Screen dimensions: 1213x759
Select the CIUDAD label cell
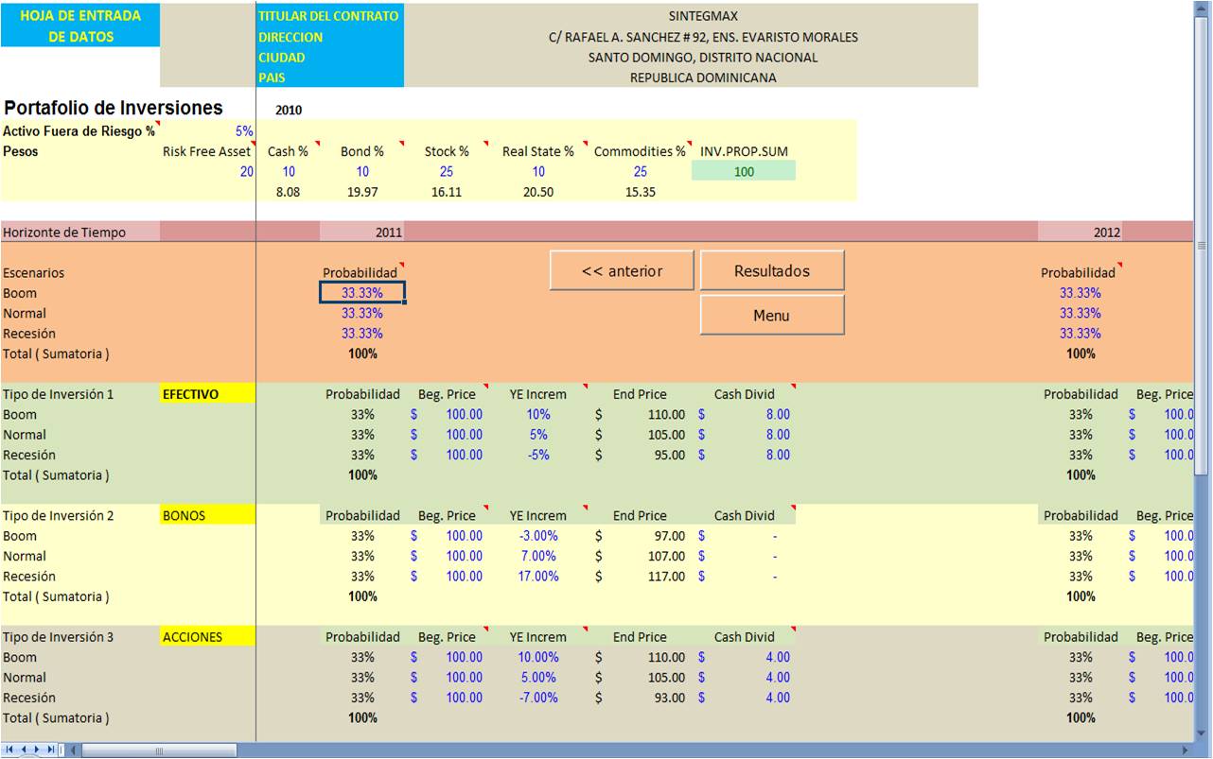coord(329,57)
